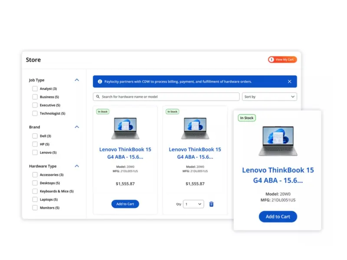This screenshot has width=347, height=260.
Task: Collapse the Brand filter section
Action: [77, 127]
